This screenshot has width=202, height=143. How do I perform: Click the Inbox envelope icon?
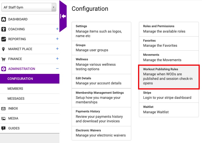pos(3,108)
